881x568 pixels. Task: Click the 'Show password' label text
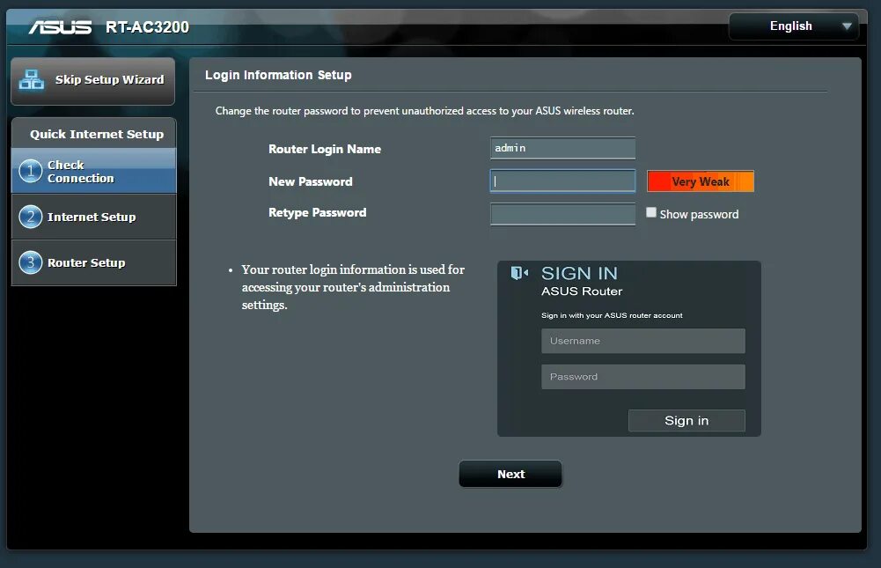(x=699, y=214)
